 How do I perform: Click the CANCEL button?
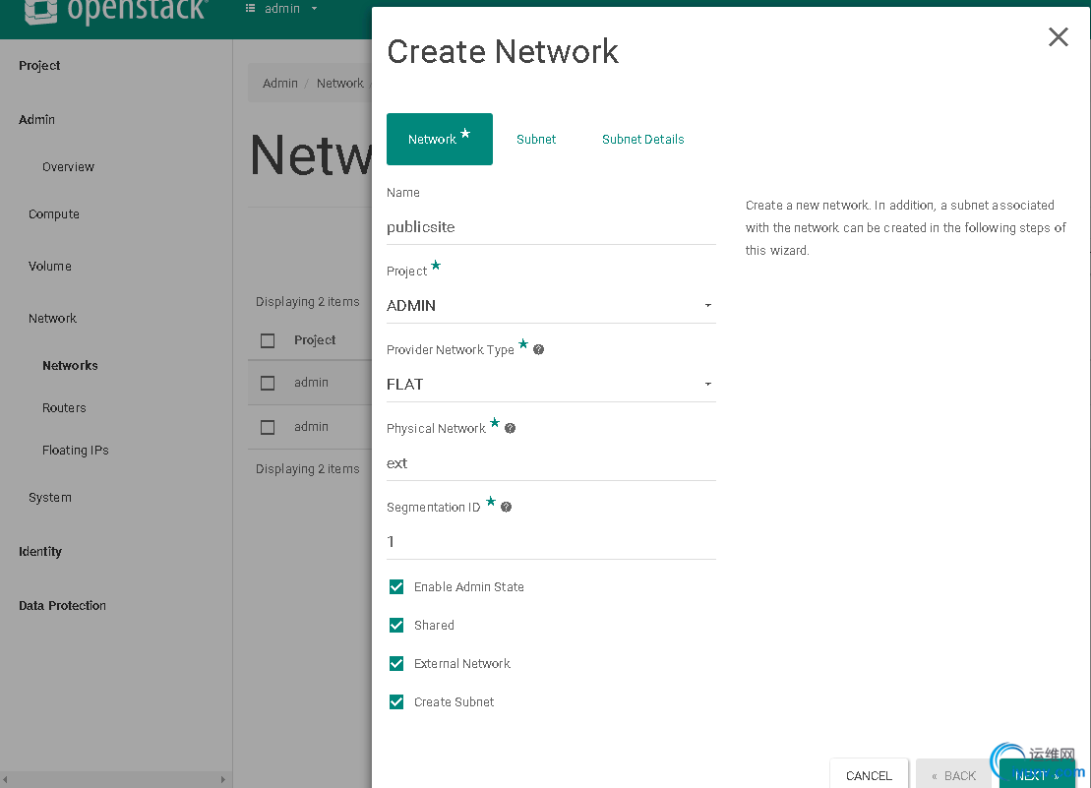(x=869, y=775)
